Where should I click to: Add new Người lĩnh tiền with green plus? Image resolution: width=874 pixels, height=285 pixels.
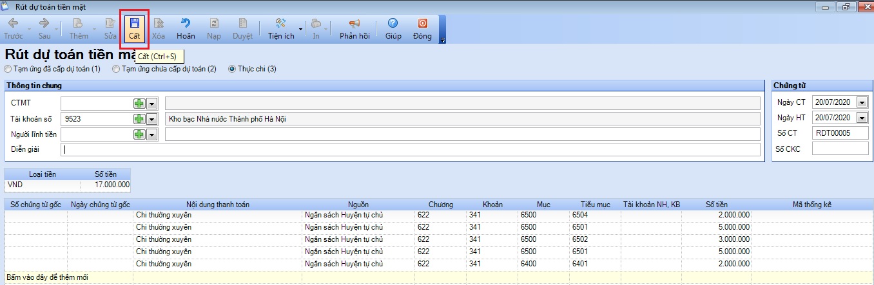(x=139, y=134)
